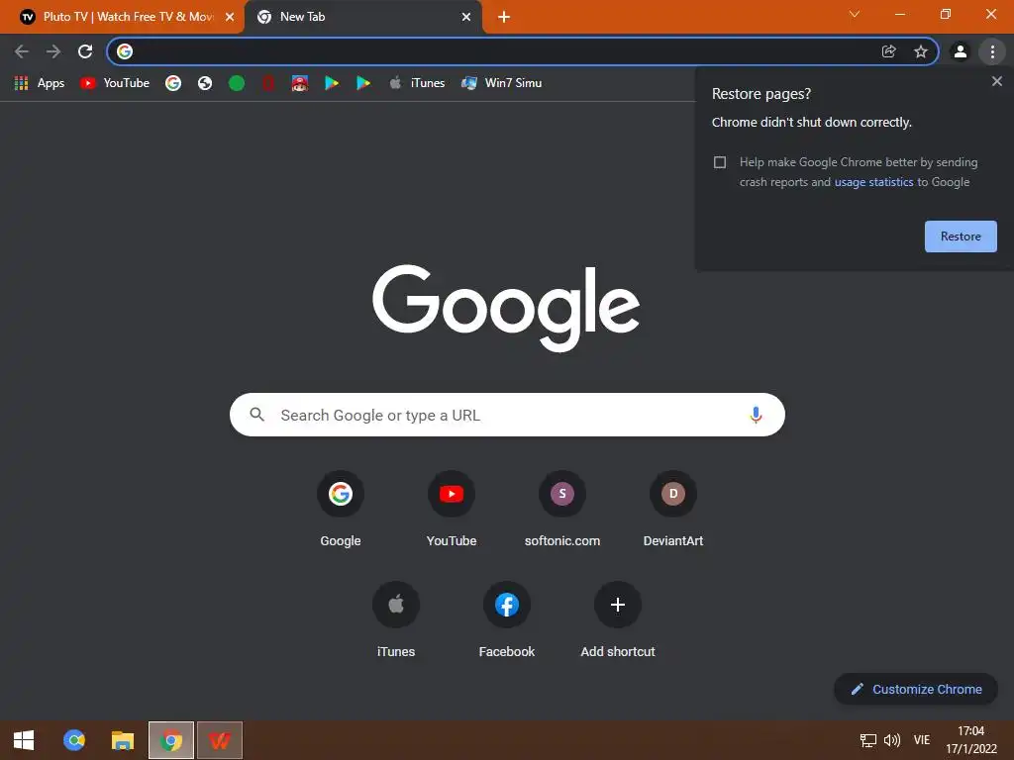Open the iTunes shortcut tile

click(x=396, y=621)
